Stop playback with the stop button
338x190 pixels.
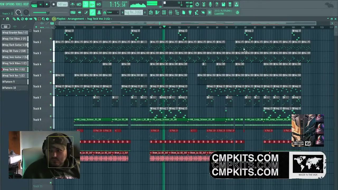point(47,4)
